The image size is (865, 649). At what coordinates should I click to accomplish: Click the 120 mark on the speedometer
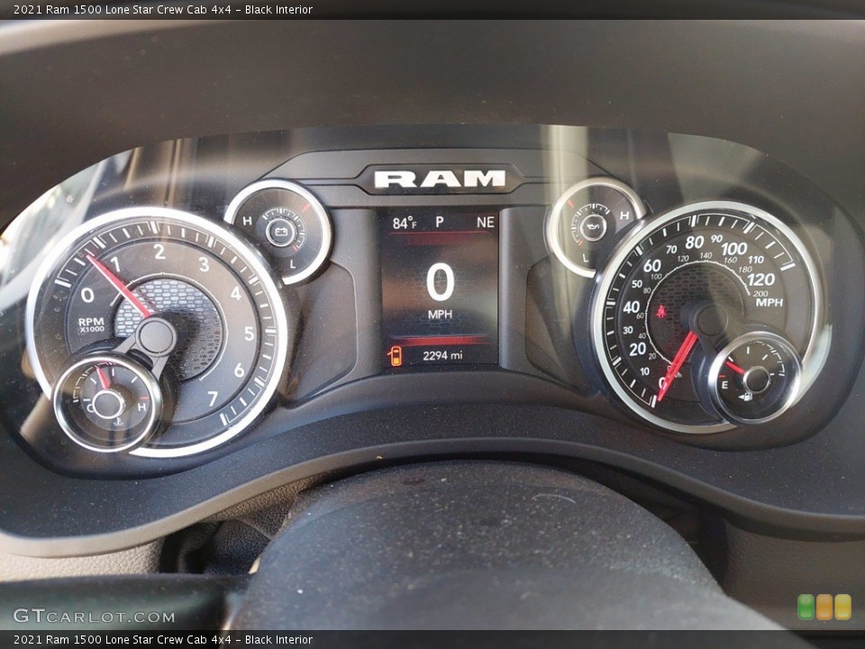761,279
